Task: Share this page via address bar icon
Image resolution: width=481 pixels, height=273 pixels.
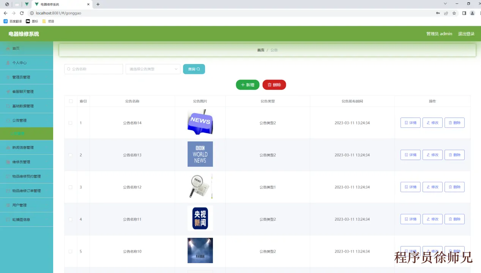Action: pos(446,13)
